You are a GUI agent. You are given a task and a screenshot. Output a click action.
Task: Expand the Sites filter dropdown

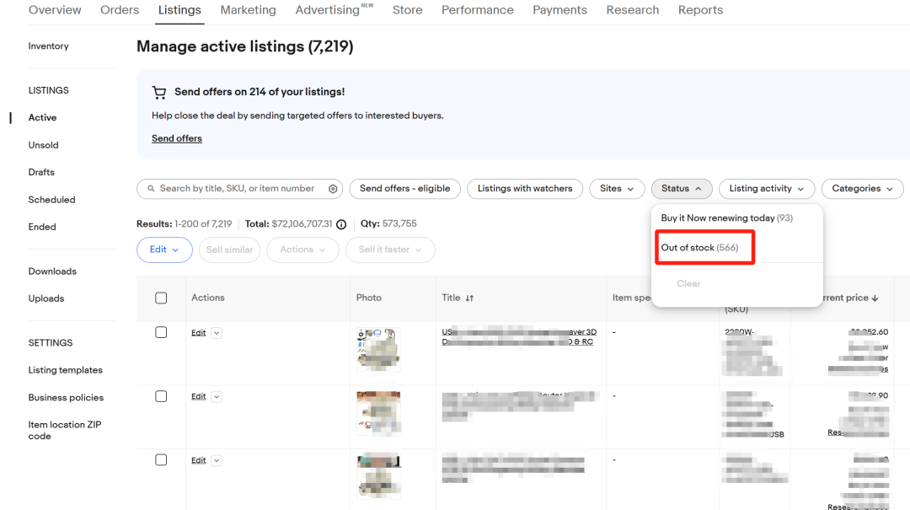617,189
